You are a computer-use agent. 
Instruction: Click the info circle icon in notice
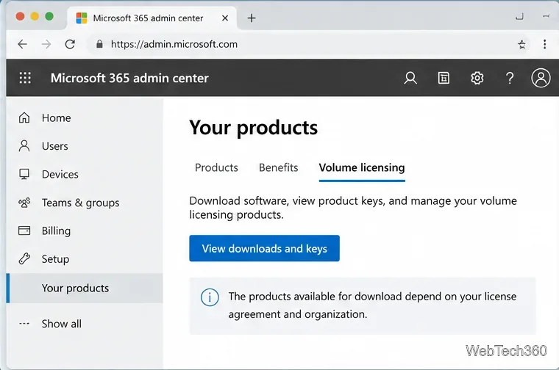pos(210,297)
